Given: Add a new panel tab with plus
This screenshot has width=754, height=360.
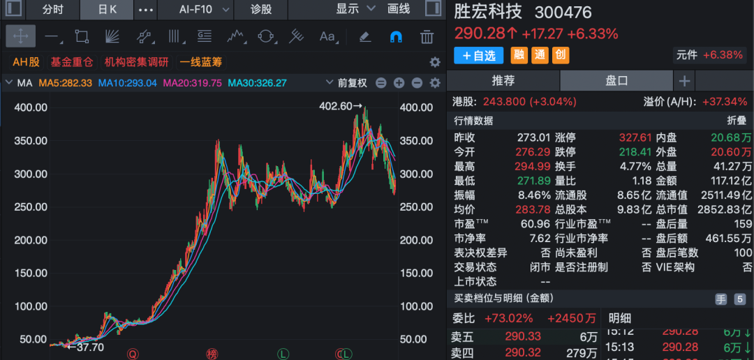Looking at the screenshot, I should click(684, 81).
